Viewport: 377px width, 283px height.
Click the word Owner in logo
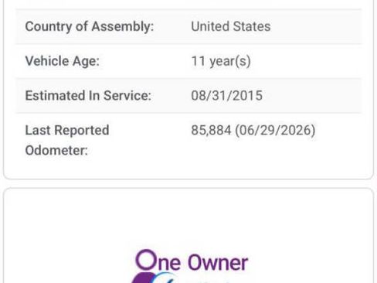coord(218,262)
